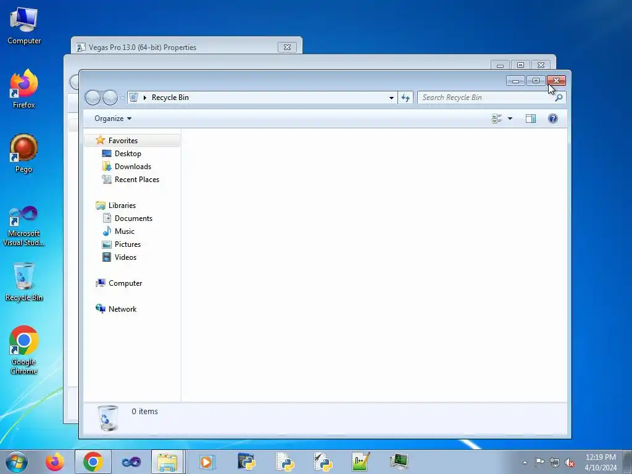
Task: Select Network in the navigation pane
Action: [122, 309]
